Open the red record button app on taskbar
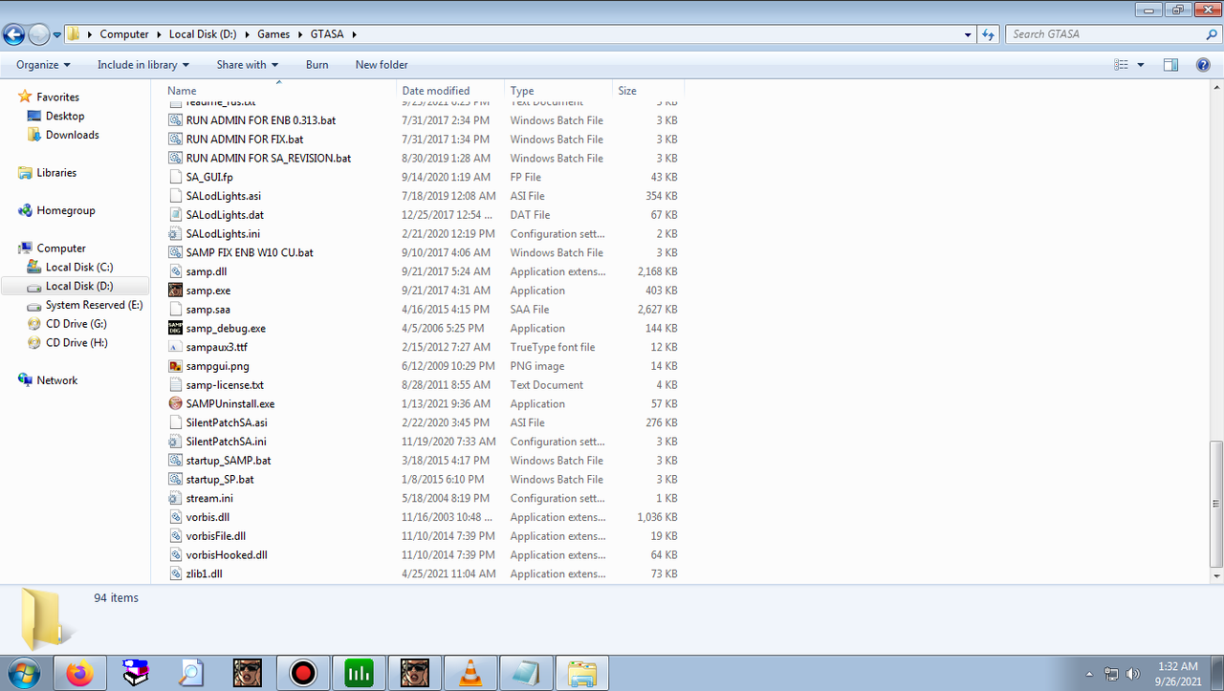The height and width of the screenshot is (691, 1224). (303, 673)
